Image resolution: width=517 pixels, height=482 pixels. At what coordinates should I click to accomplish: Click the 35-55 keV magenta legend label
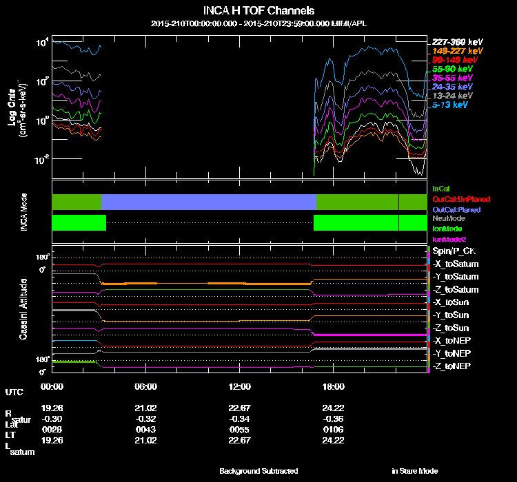(x=452, y=78)
